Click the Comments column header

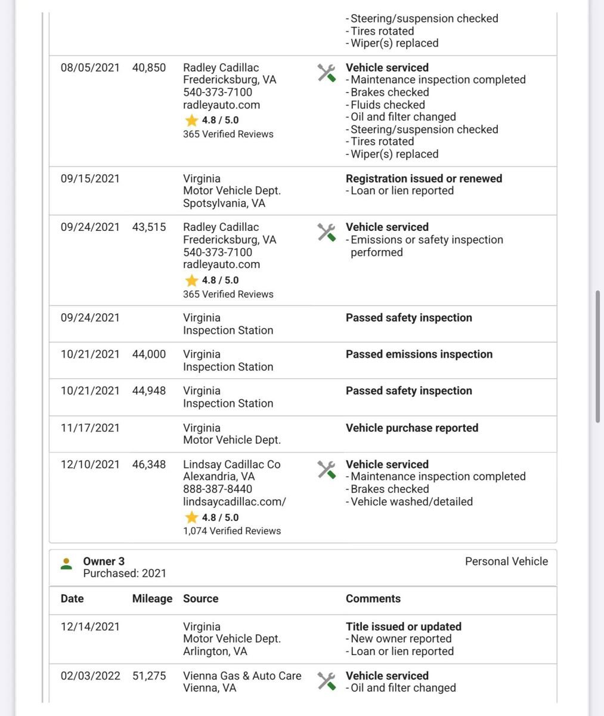click(x=373, y=598)
